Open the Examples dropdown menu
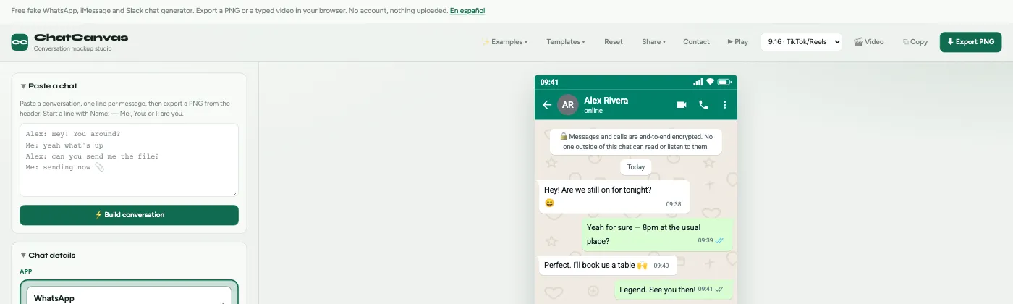This screenshot has height=304, width=1013. click(505, 42)
